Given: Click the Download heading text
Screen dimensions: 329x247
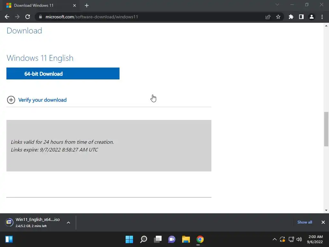Looking at the screenshot, I should point(24,31).
